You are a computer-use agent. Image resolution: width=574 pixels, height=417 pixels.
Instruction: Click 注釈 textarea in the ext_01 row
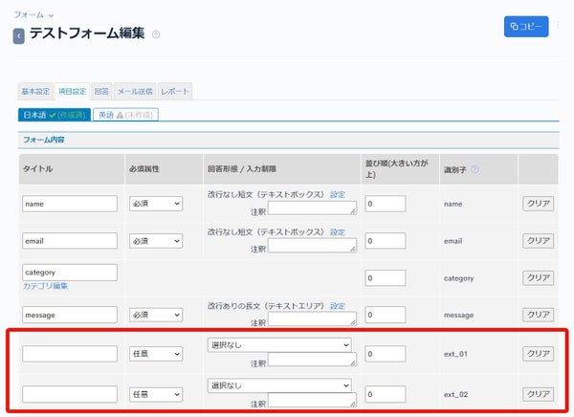[x=312, y=360]
